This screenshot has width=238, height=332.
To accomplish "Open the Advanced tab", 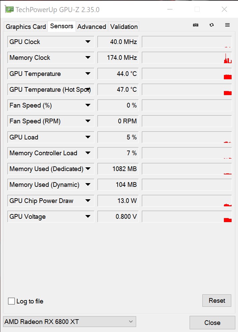I will pyautogui.click(x=91, y=27).
